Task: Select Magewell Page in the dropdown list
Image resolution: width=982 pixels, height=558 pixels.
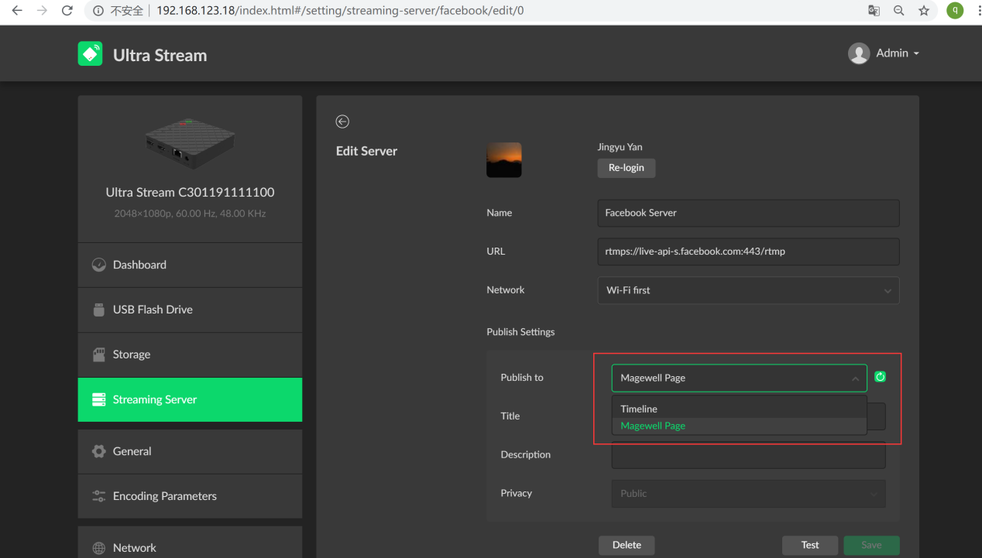Action: [x=739, y=426]
